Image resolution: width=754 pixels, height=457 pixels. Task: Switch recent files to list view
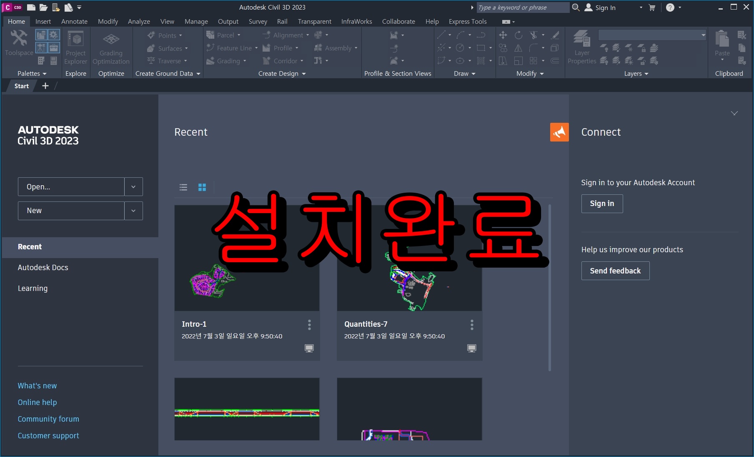[183, 187]
